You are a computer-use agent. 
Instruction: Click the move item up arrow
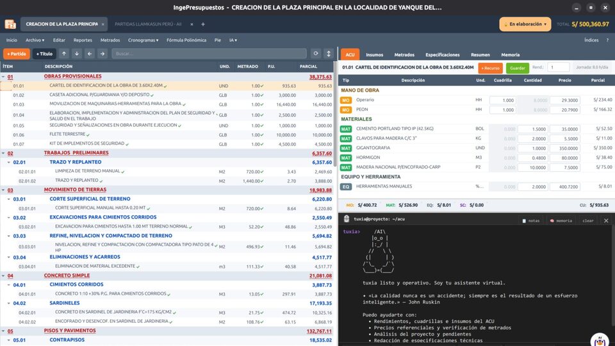(64, 54)
